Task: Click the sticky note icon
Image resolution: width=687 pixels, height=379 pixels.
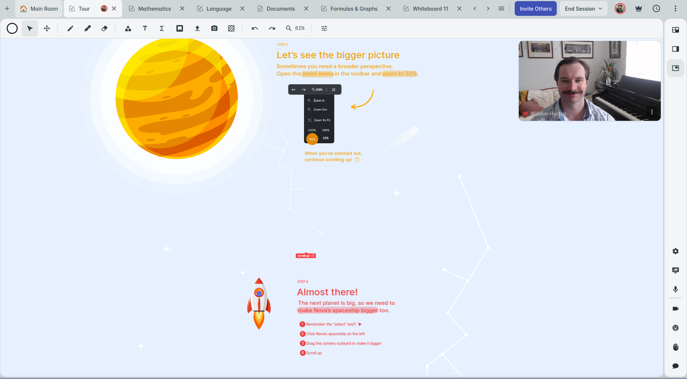Action: pos(180,28)
